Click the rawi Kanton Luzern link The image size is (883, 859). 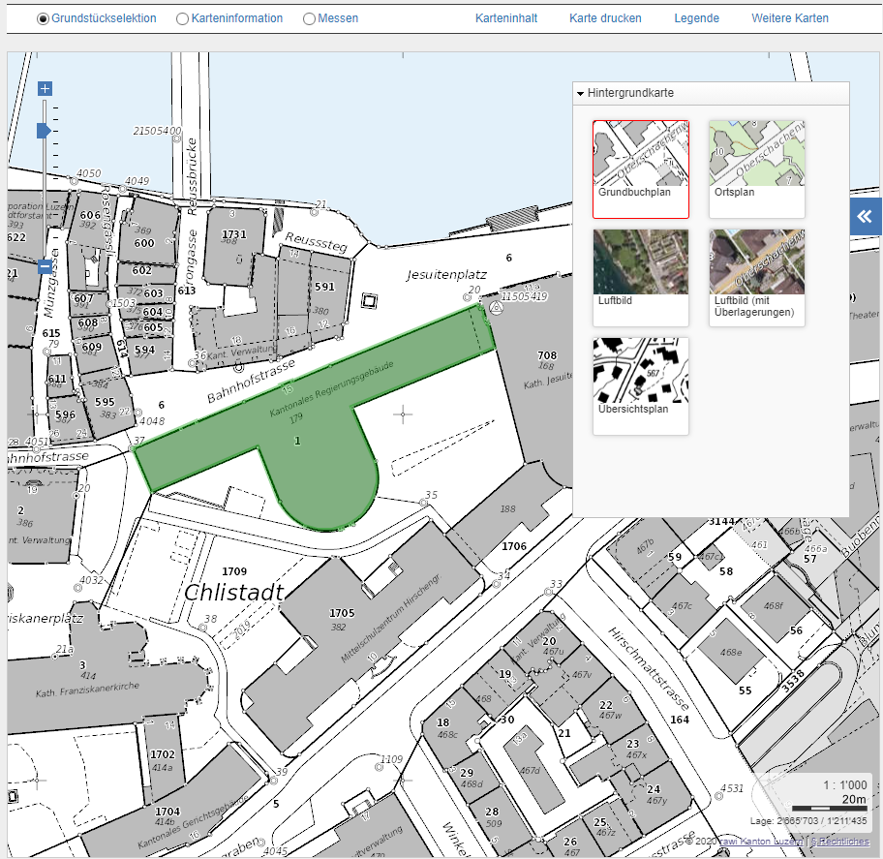click(x=762, y=841)
